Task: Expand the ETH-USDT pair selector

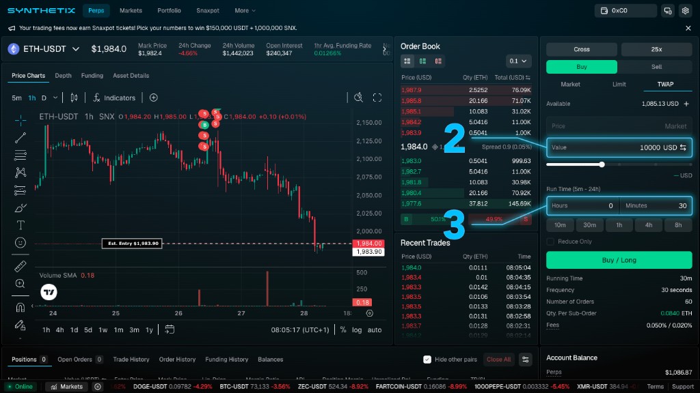Action: [x=76, y=49]
